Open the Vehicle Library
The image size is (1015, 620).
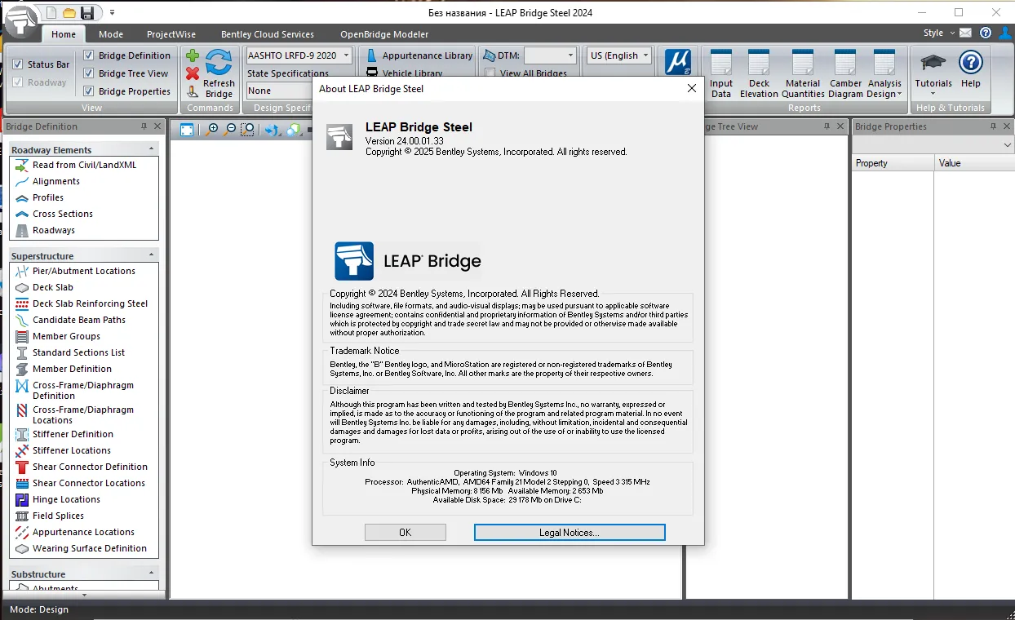(405, 73)
